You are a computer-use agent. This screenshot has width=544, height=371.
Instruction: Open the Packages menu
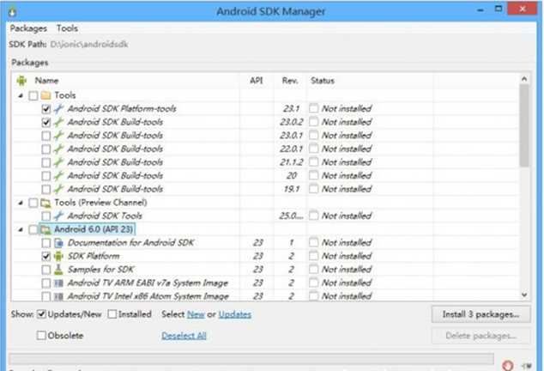28,28
